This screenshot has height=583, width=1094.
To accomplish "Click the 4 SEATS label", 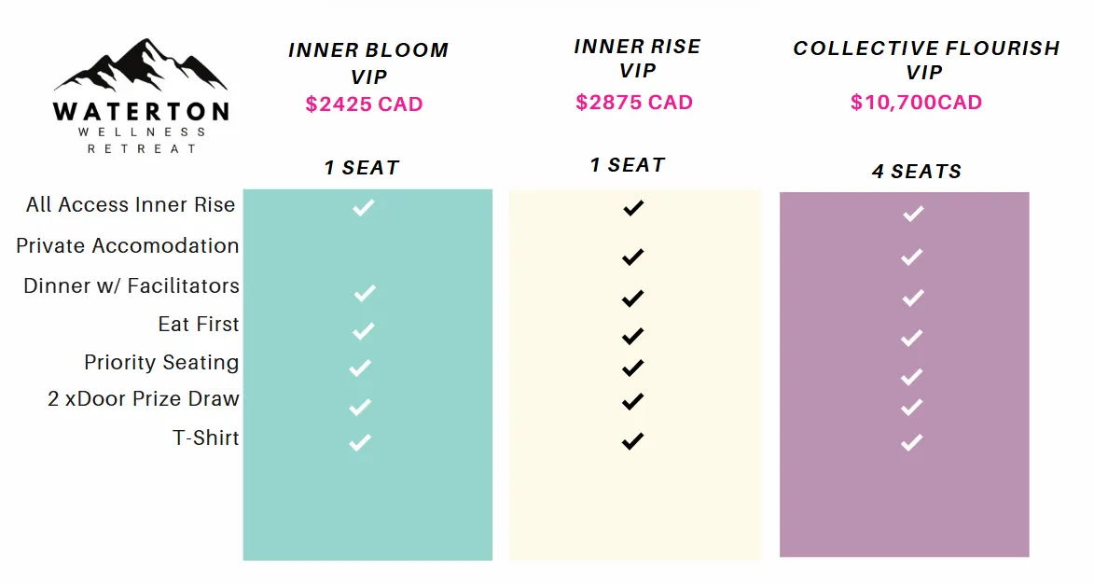I will pyautogui.click(x=916, y=172).
